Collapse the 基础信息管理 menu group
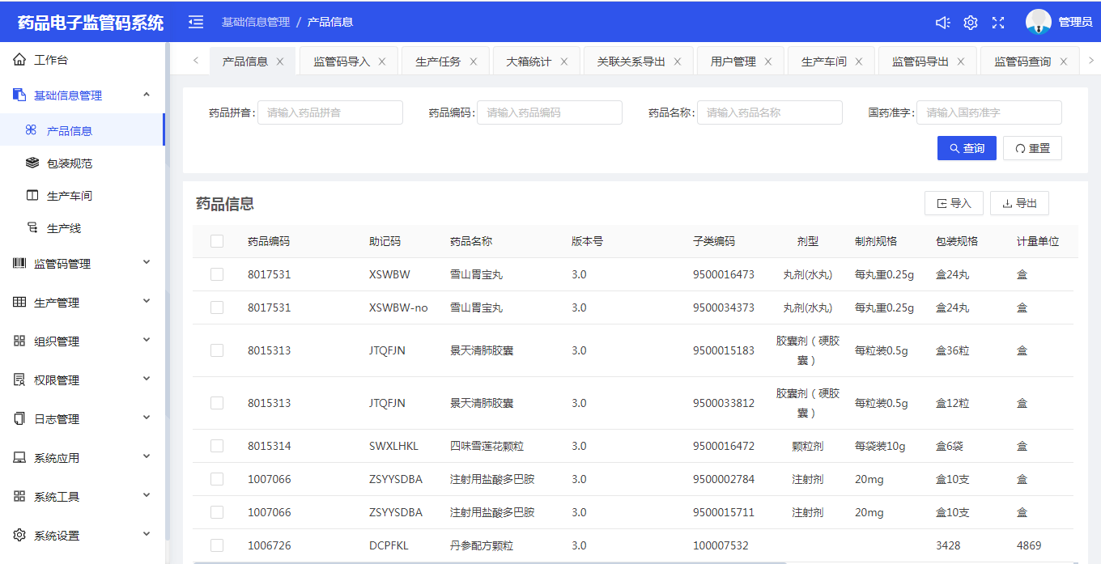The image size is (1101, 564). tap(81, 95)
